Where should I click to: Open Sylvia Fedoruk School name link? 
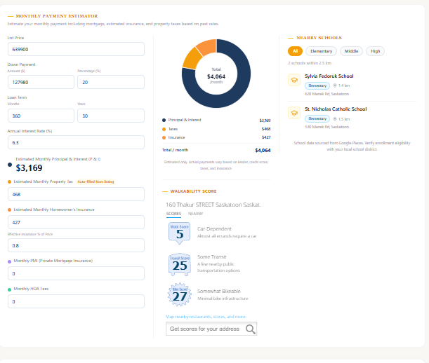[x=329, y=76]
